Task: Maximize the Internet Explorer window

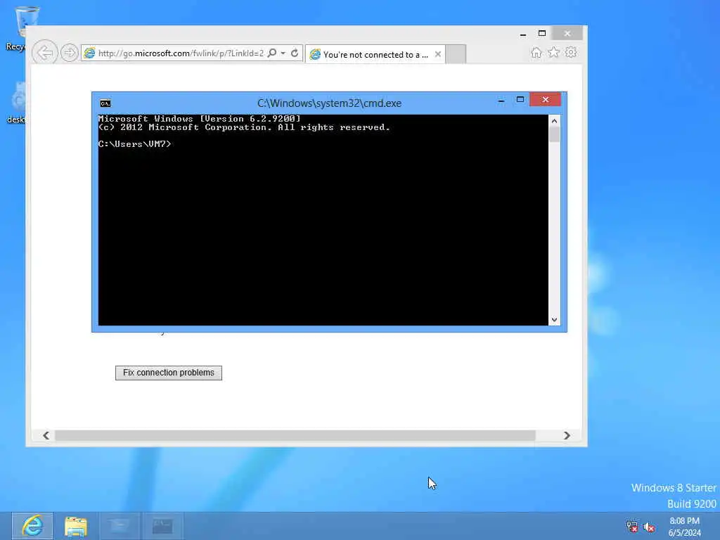Action: [542, 34]
